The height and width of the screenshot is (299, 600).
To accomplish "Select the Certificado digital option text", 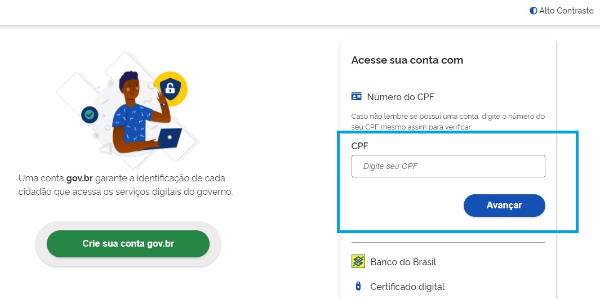I will 407,287.
